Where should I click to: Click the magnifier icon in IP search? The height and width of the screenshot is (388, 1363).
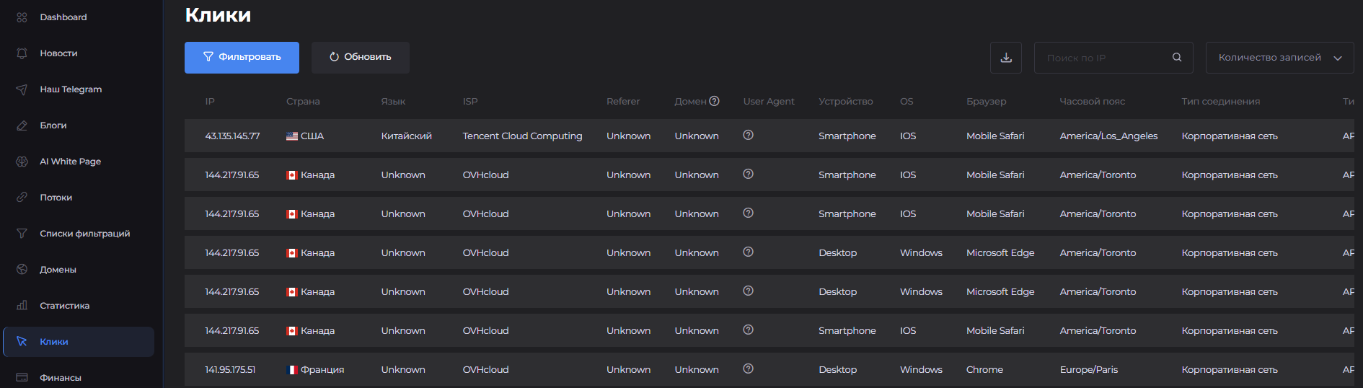pyautogui.click(x=1177, y=58)
